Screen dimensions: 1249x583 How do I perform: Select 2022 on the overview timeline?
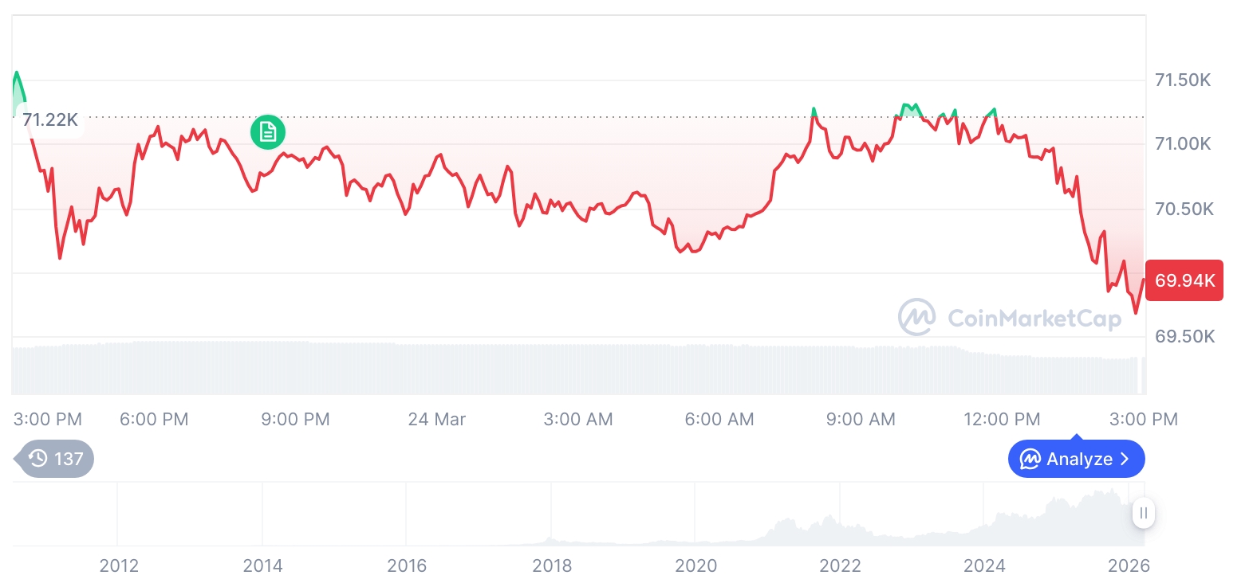tap(840, 566)
